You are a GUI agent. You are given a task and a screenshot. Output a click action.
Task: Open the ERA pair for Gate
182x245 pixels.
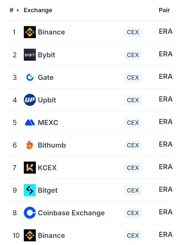click(x=166, y=77)
